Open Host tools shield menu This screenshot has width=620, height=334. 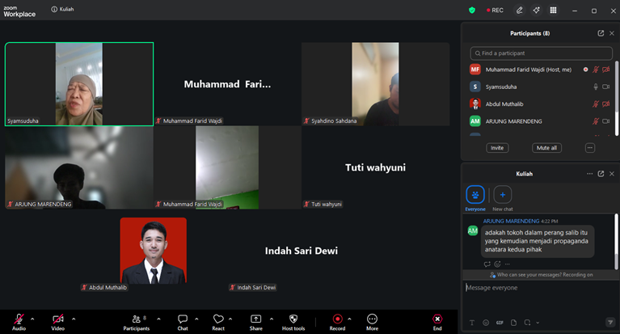293,322
